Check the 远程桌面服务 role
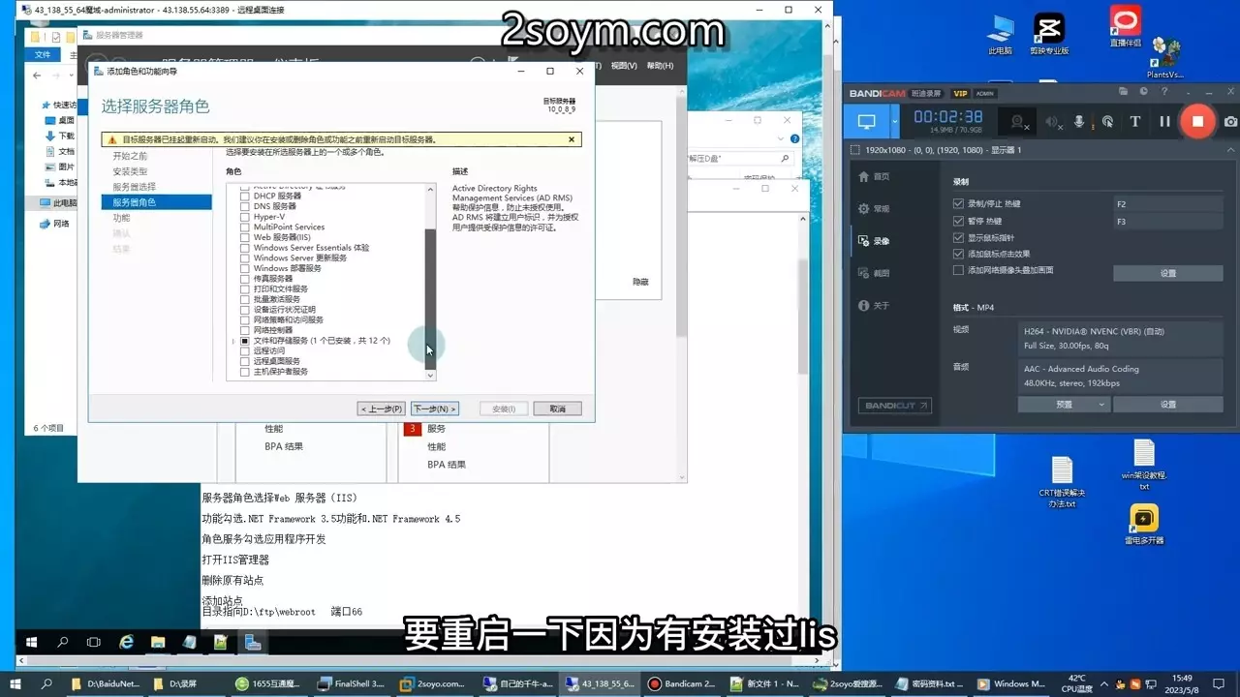The height and width of the screenshot is (697, 1240). (x=245, y=361)
